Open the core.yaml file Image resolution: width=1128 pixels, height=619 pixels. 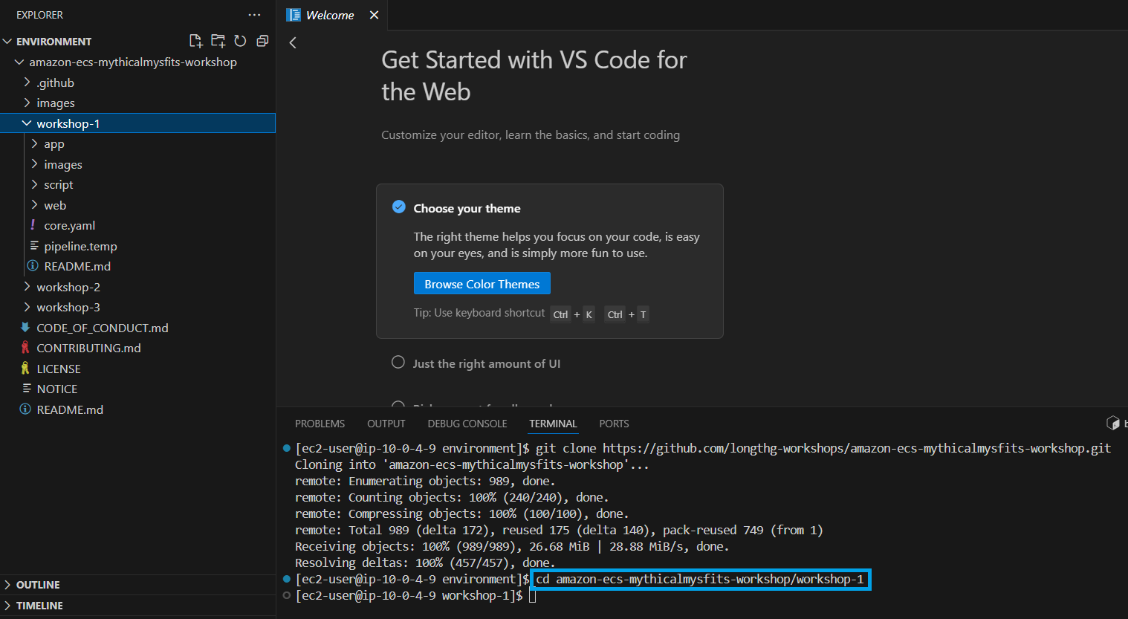point(69,225)
